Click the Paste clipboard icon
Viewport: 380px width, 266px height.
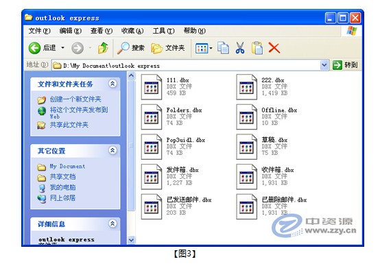pyautogui.click(x=257, y=48)
